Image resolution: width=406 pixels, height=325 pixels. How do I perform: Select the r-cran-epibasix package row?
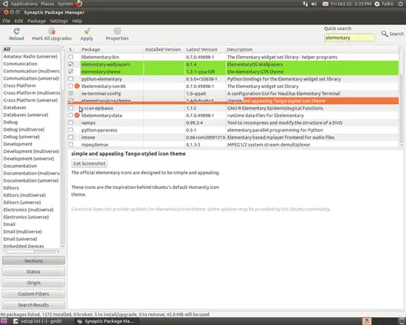click(233, 108)
